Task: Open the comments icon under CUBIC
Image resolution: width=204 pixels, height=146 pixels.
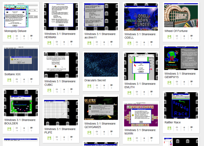Action: click(72, 89)
